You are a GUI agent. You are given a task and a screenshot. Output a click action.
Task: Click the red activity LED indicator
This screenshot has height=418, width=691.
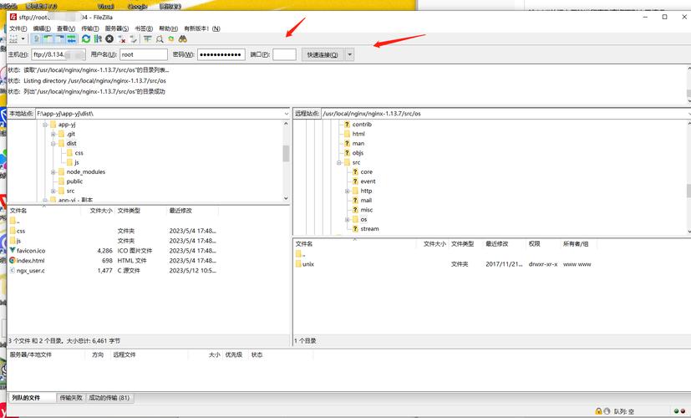[683, 411]
